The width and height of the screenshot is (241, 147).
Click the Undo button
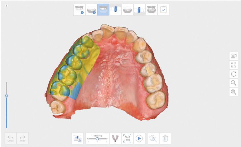pyautogui.click(x=11, y=138)
